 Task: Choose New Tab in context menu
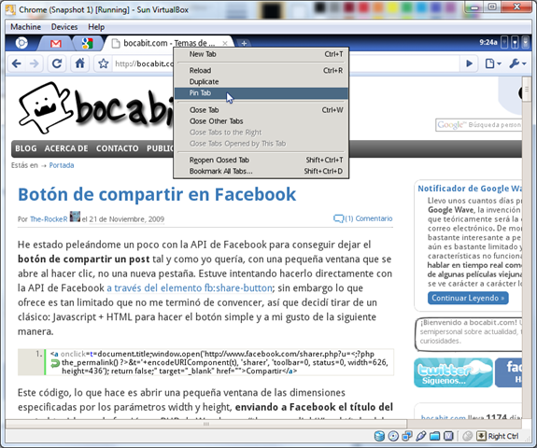(261, 54)
